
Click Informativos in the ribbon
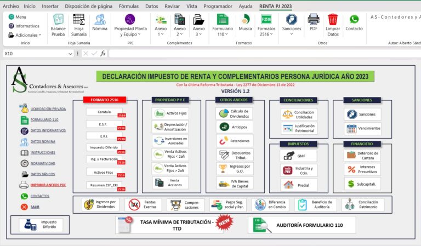24,26
